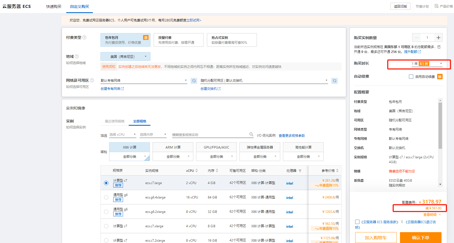Select the 高性能计算 architecture tab

click(303, 147)
